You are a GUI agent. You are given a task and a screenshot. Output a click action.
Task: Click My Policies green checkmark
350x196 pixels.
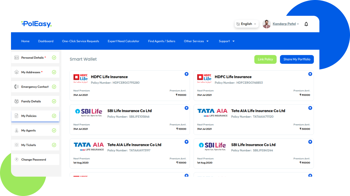point(54,116)
